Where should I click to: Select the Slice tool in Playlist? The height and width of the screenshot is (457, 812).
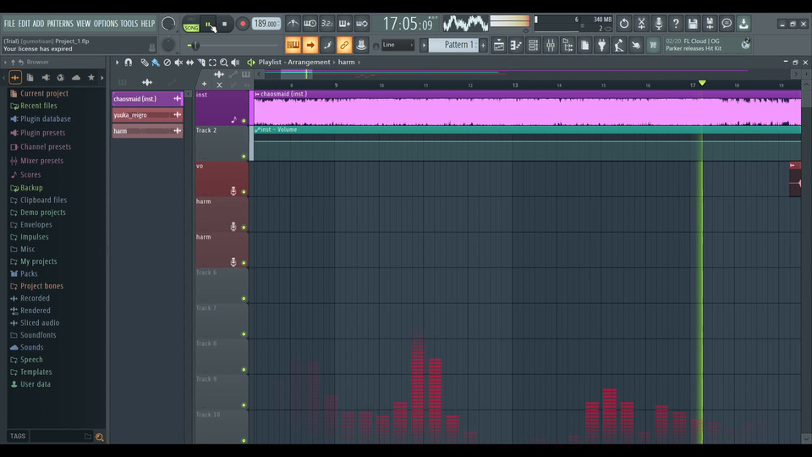click(201, 62)
